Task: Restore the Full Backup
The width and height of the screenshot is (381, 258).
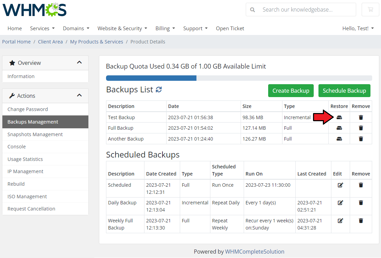Action: coord(339,128)
